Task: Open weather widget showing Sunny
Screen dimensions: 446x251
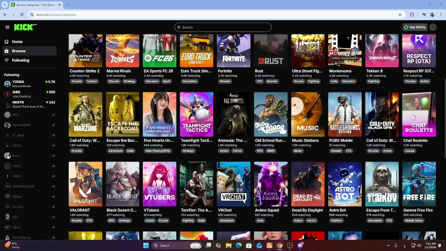Action: pyautogui.click(x=12, y=245)
